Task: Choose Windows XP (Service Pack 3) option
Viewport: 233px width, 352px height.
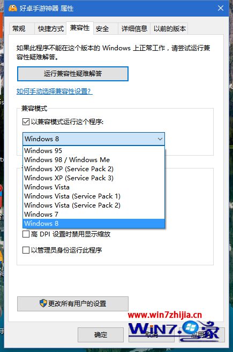Action: (94, 178)
